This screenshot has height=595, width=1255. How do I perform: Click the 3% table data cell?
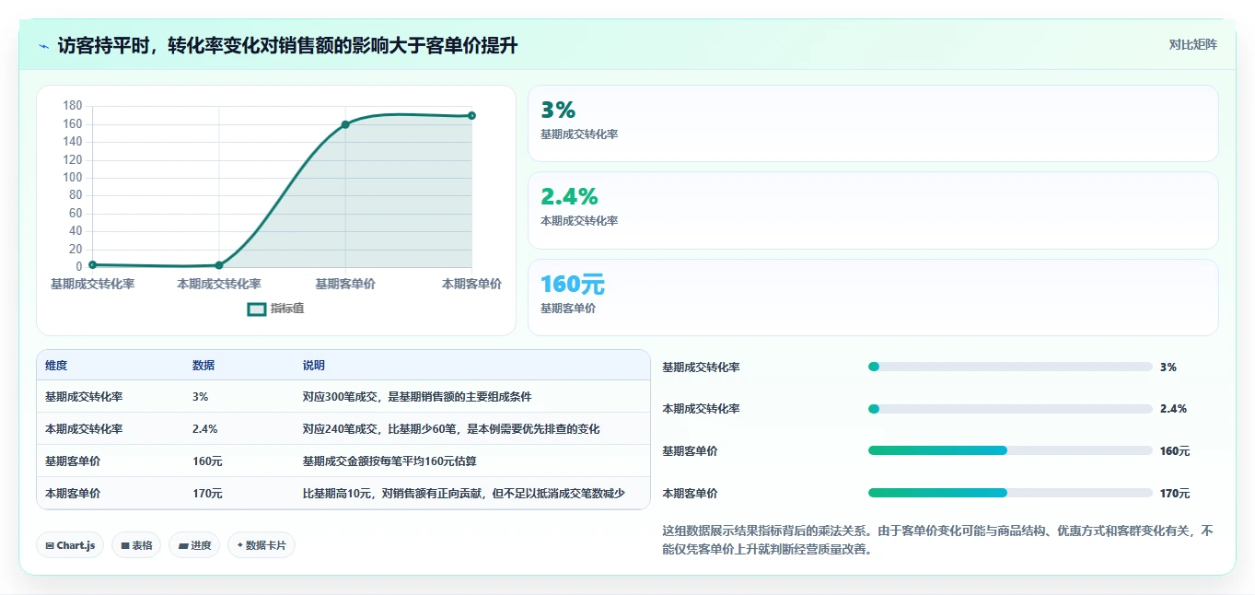(x=201, y=397)
